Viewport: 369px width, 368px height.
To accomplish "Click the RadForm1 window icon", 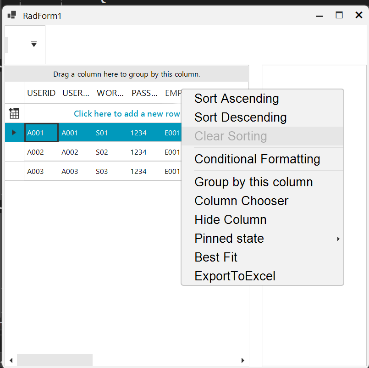I will click(x=12, y=16).
